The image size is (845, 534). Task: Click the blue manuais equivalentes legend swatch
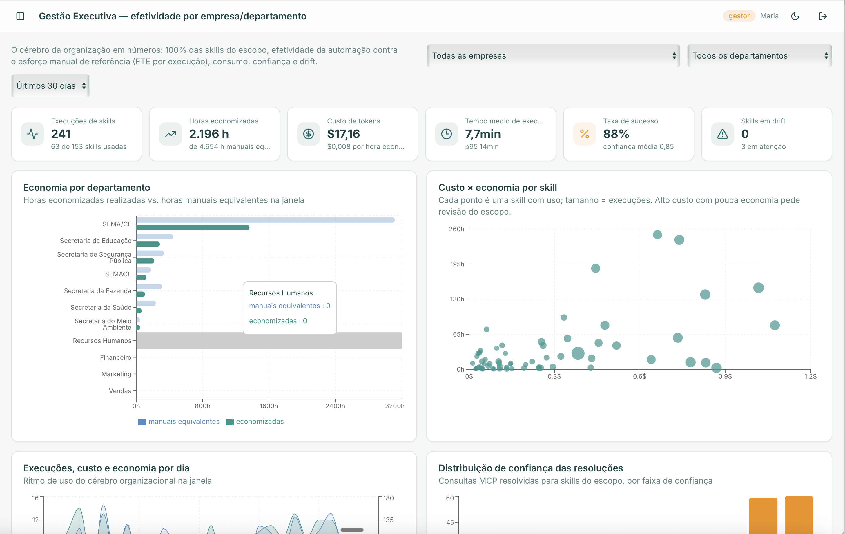pos(142,422)
